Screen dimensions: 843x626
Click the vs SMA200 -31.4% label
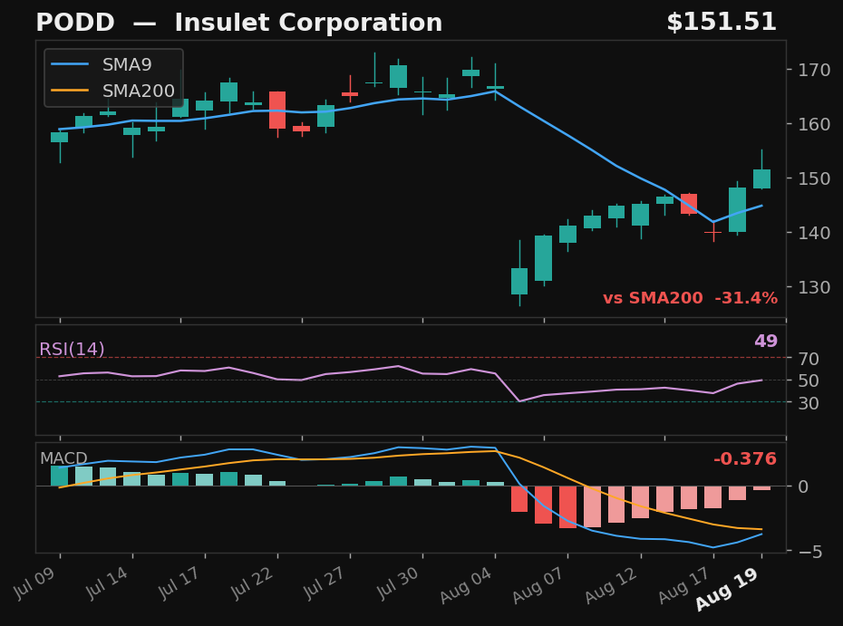(x=690, y=298)
